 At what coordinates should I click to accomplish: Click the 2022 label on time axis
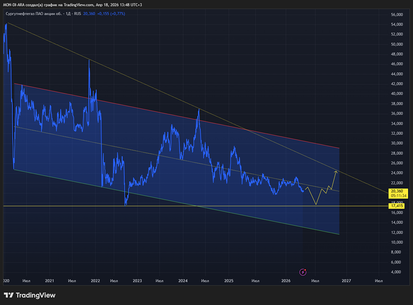[x=95, y=281]
